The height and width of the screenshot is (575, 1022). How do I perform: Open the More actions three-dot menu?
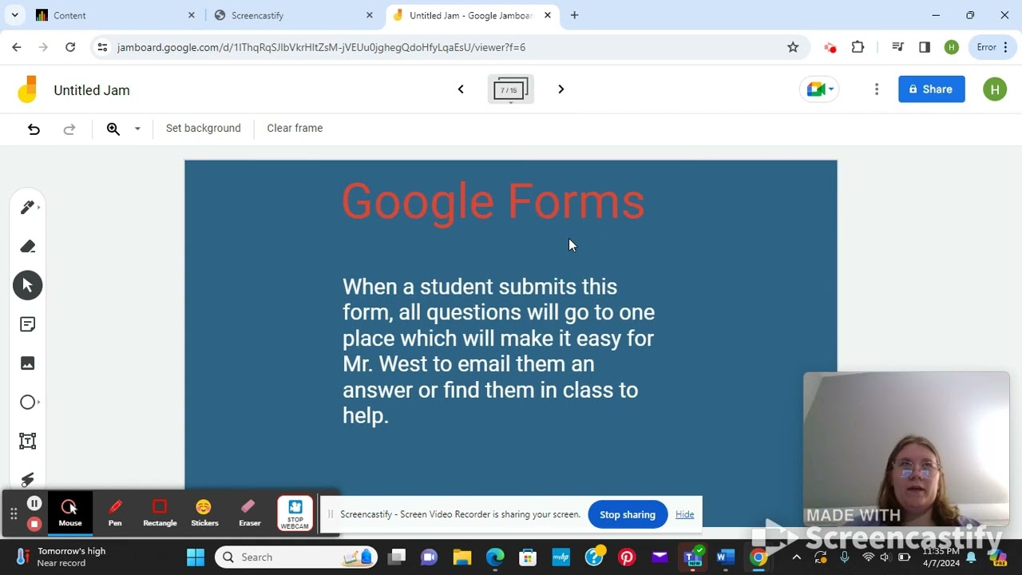point(877,89)
